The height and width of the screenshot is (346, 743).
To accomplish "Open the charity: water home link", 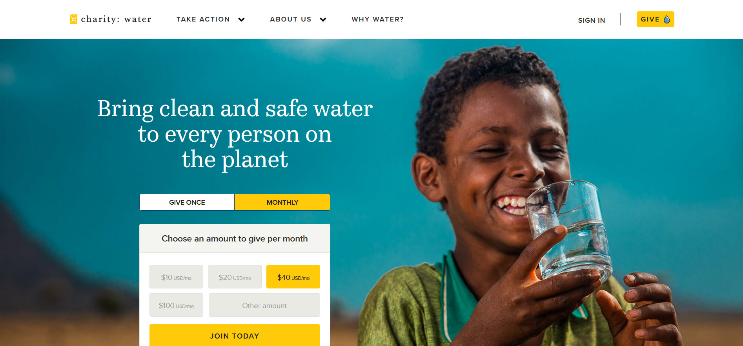I will click(x=111, y=19).
